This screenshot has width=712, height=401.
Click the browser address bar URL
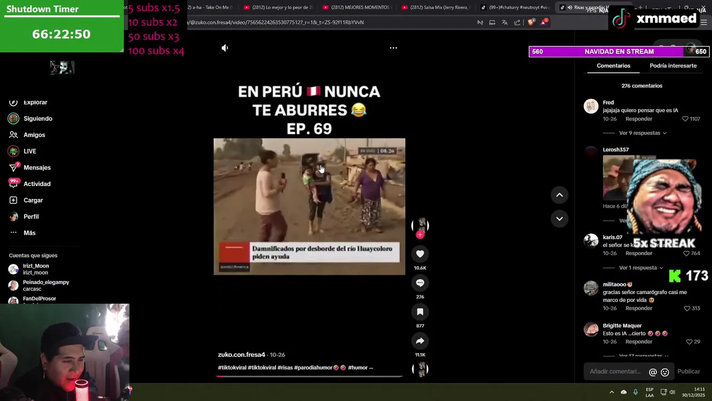click(276, 22)
